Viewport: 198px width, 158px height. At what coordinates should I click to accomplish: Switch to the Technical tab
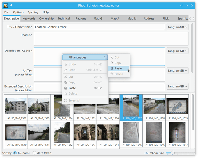click(x=64, y=19)
